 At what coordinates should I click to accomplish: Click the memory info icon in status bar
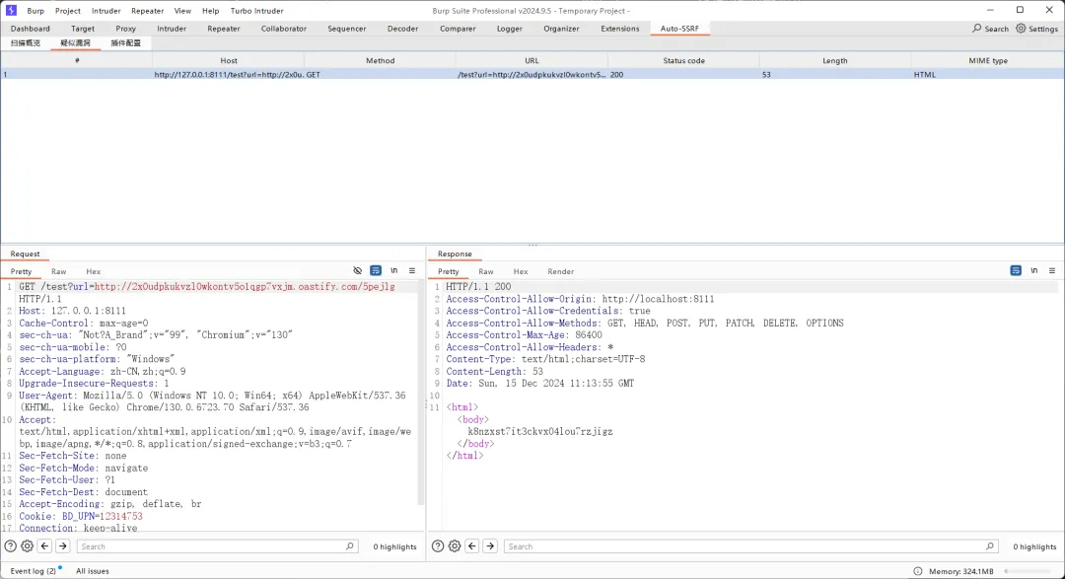(918, 571)
